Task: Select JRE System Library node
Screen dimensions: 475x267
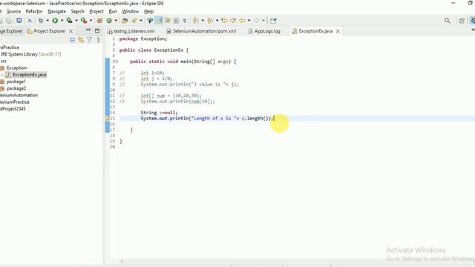Action: (30, 54)
